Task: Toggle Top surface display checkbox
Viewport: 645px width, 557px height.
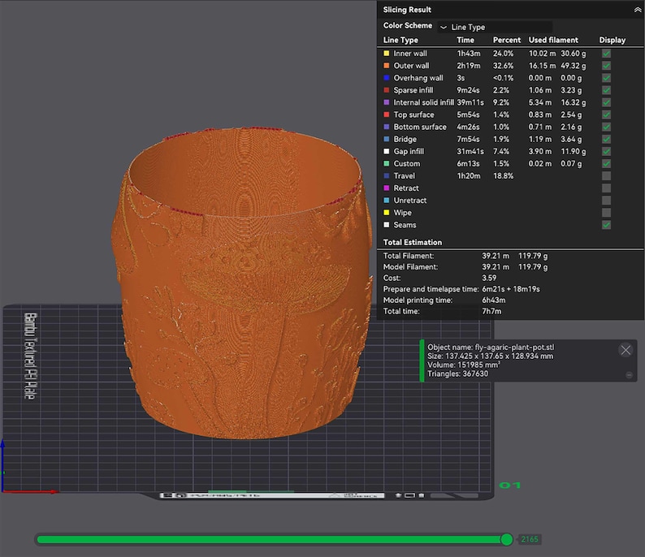Action: (606, 114)
